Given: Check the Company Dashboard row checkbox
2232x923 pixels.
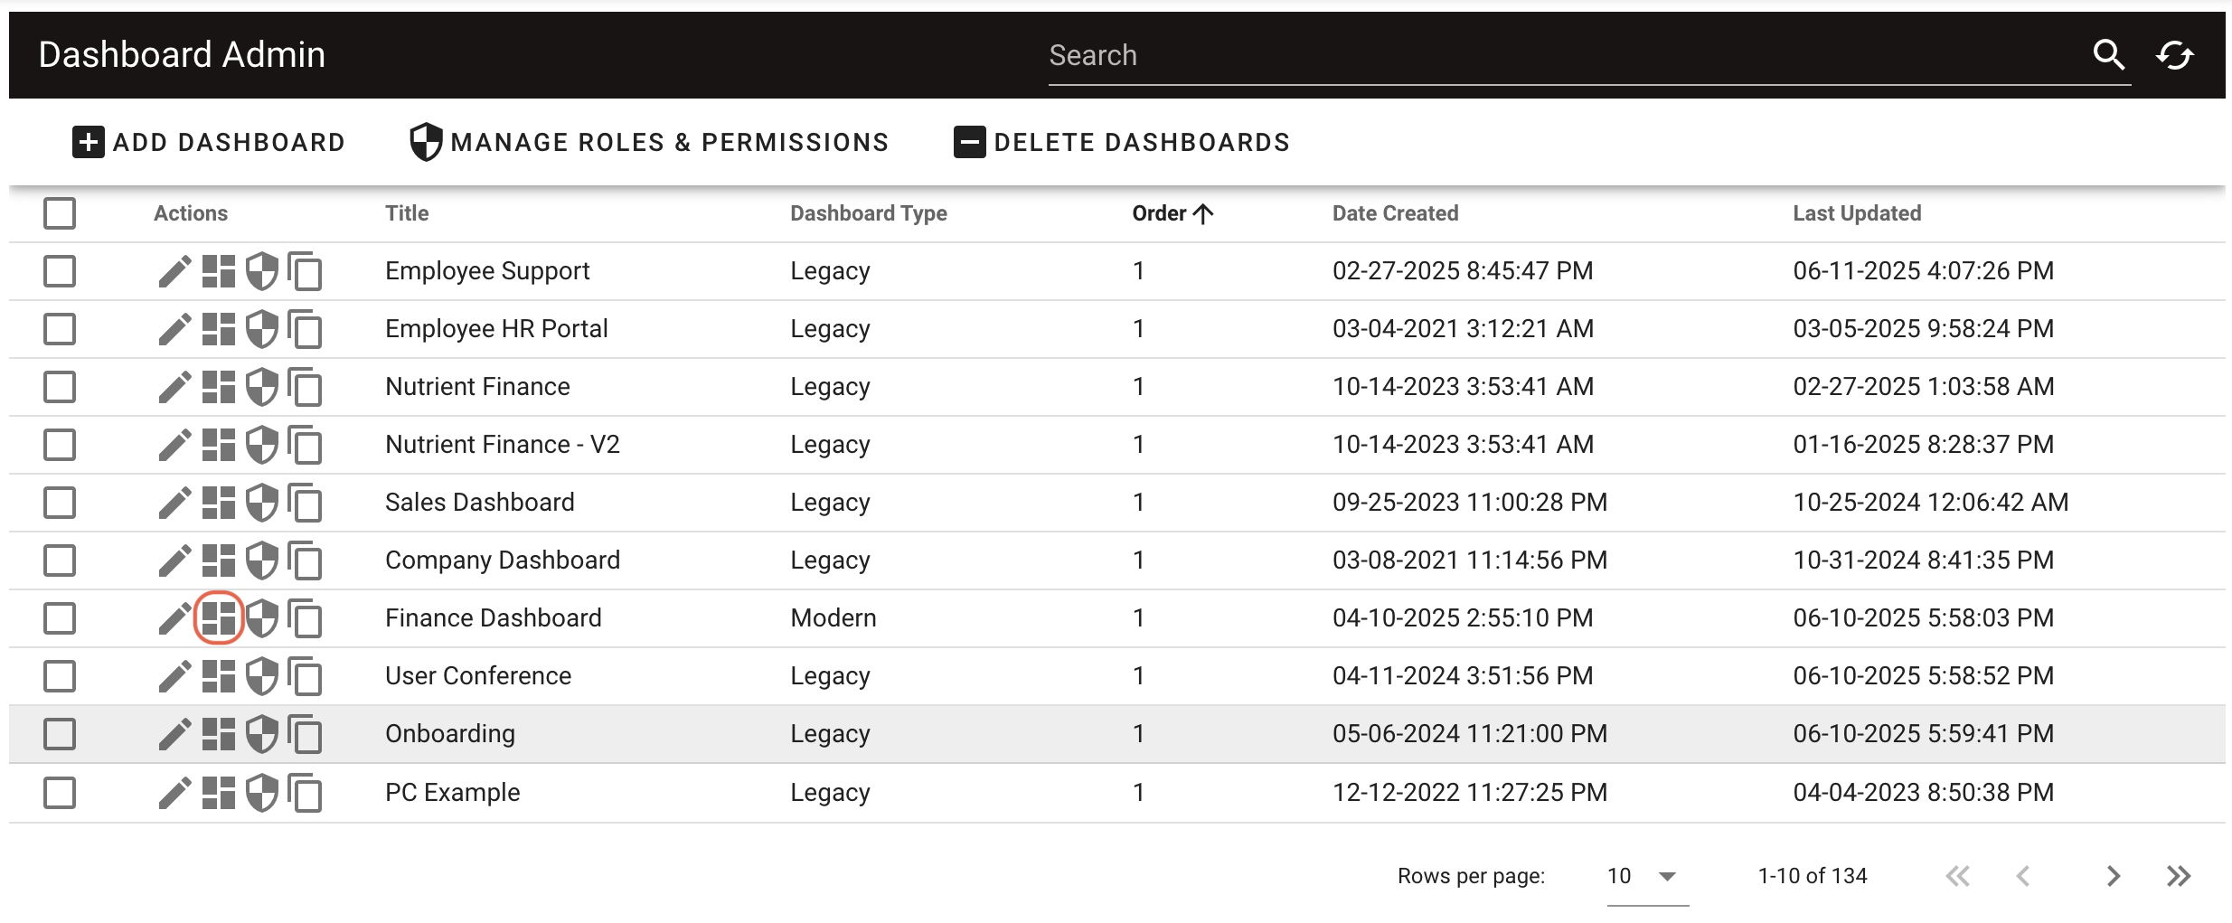Looking at the screenshot, I should (60, 560).
